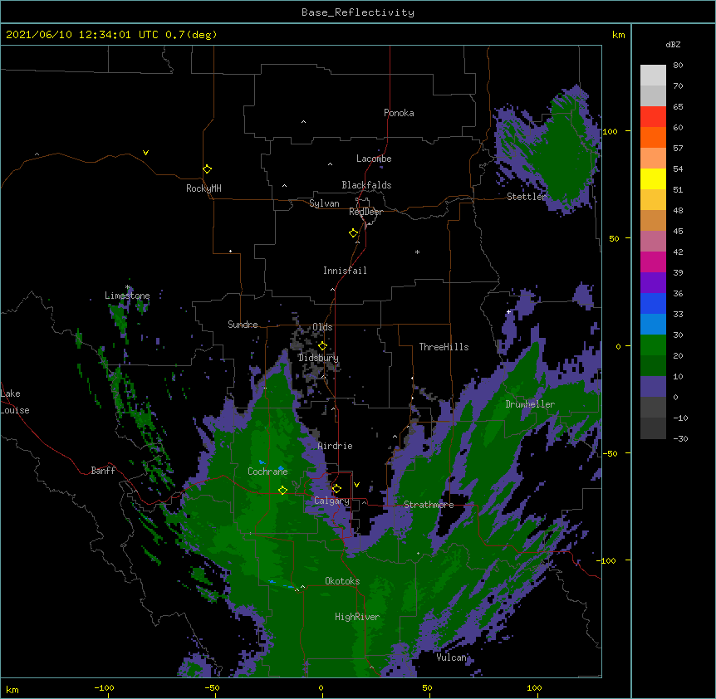
Task: Select the blue 33–36 dBZ legend swatch
Action: (x=653, y=303)
